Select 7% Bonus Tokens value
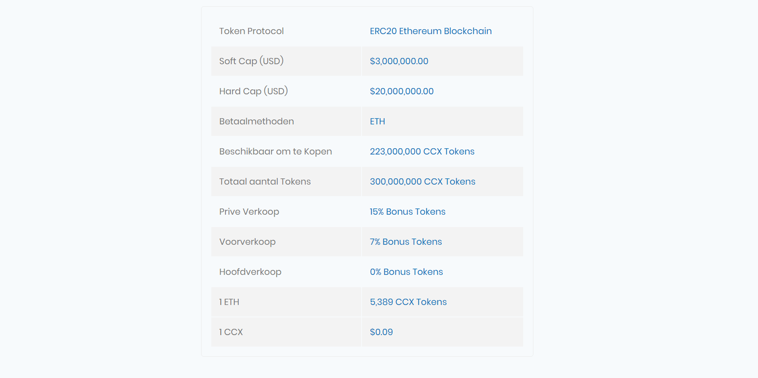This screenshot has width=758, height=378. click(x=406, y=241)
